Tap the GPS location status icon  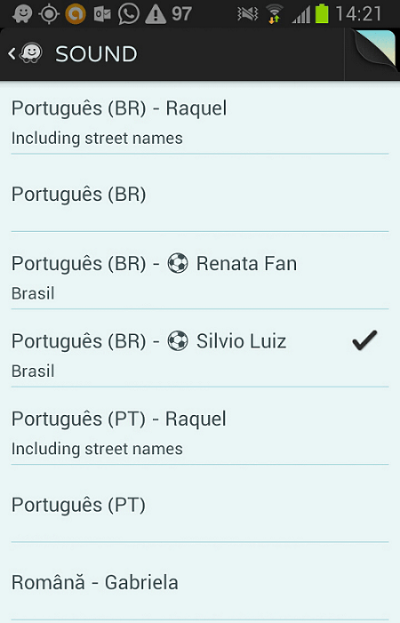click(x=49, y=14)
